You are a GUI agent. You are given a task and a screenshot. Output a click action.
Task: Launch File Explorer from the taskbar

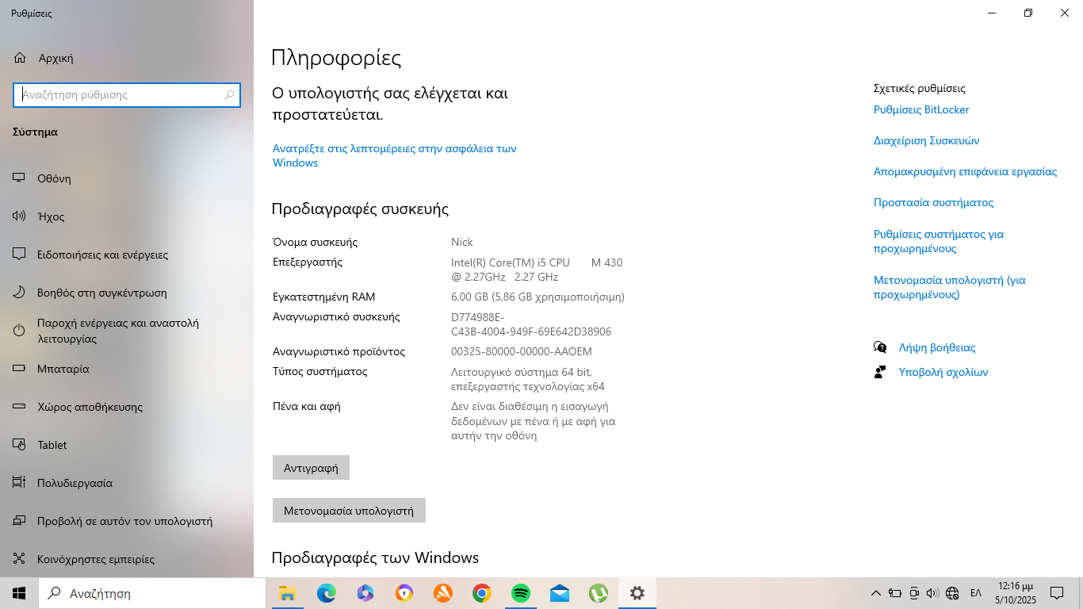pos(287,593)
